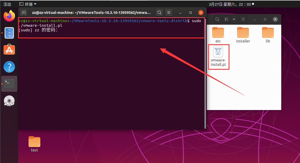
Task: Select the lib folder
Action: pos(268,35)
